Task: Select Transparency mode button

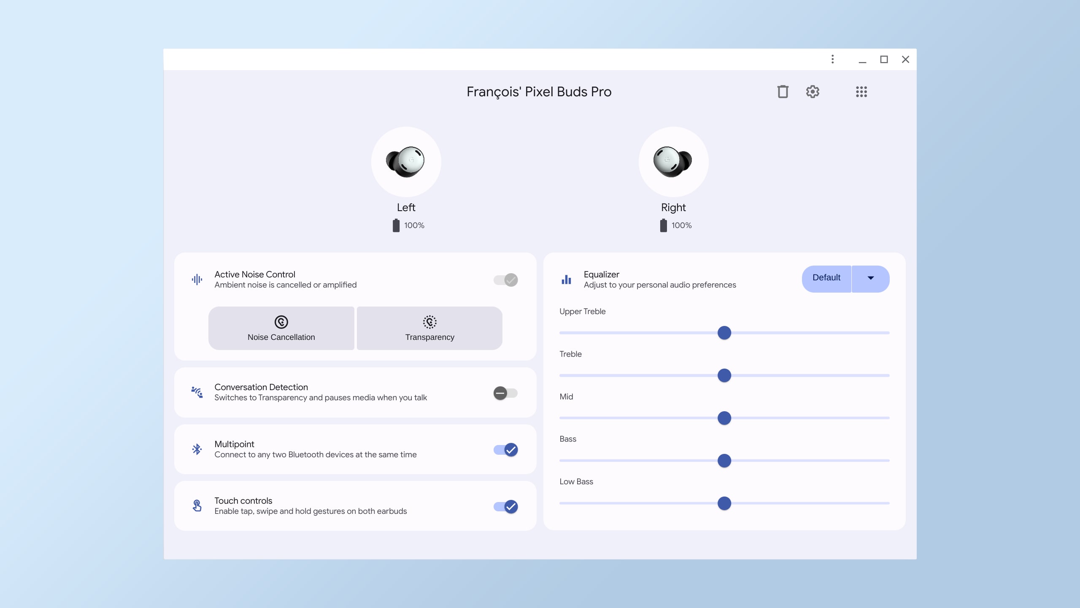Action: click(429, 328)
